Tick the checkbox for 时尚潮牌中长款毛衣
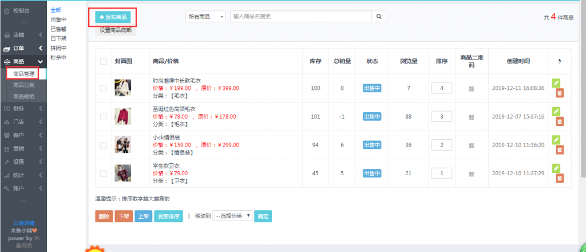586x252 pixels. tap(103, 88)
